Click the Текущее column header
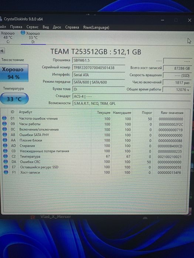The image size is (194, 258). point(103,112)
